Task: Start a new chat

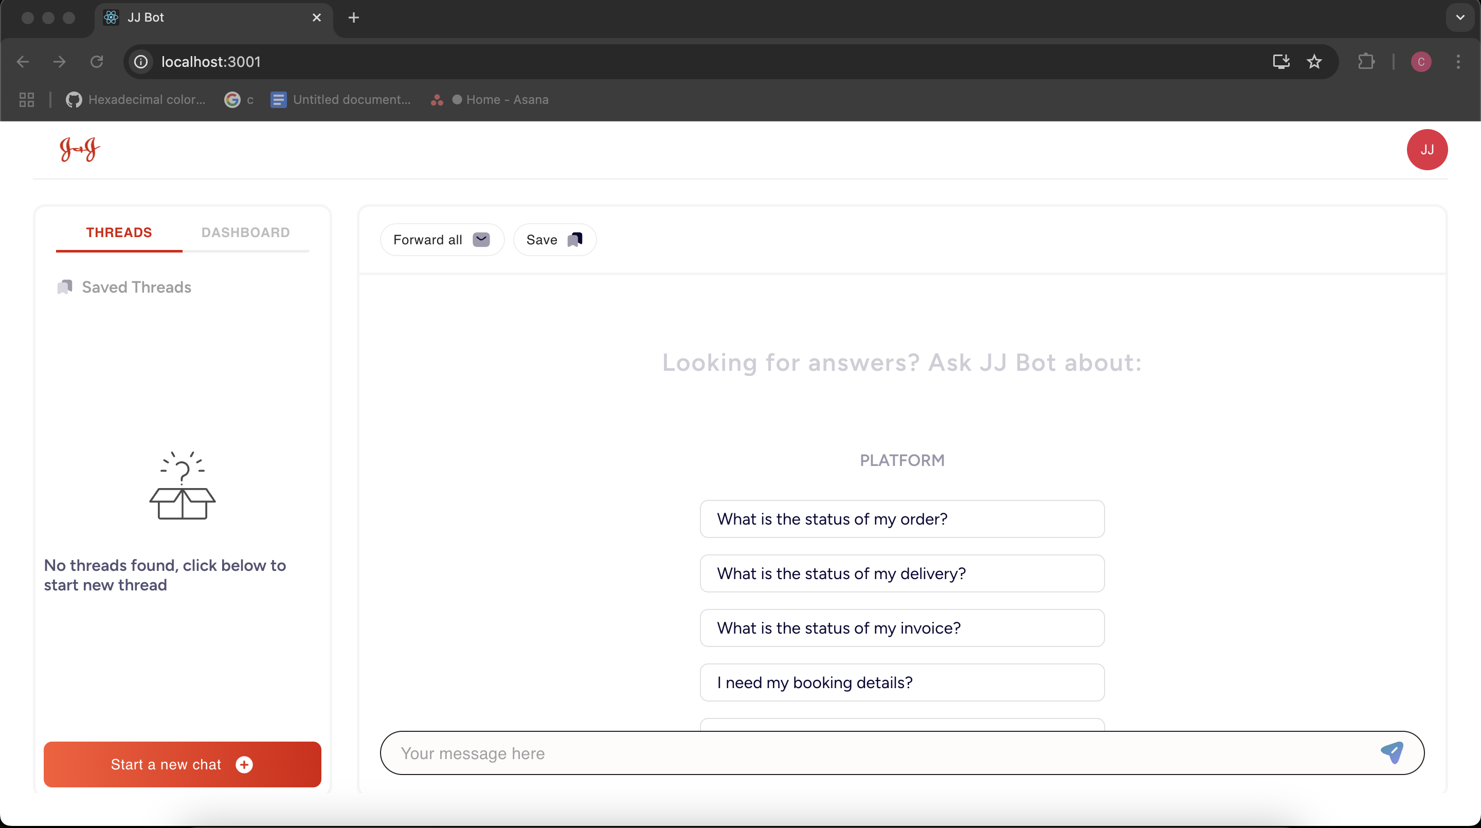Action: pyautogui.click(x=182, y=764)
